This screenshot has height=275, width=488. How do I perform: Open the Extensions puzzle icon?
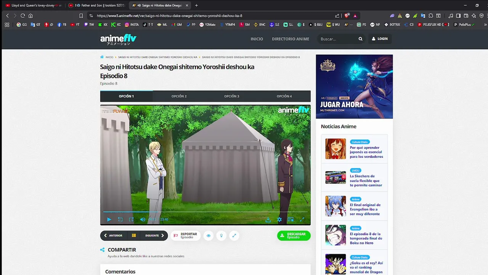pos(431,16)
